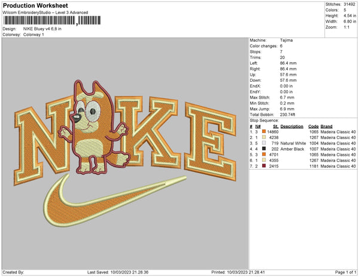359x277 pixels.
Task: Click the cream swatch beside 4355 stitches
Action: tap(264, 160)
